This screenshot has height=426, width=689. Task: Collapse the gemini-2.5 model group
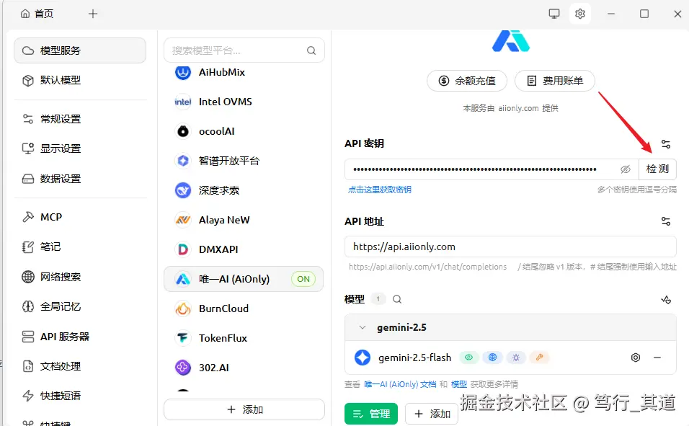[x=363, y=327]
